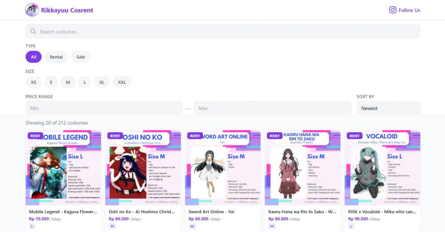Toggle the XXL size filter
Screen dimensions: 445x232
pyautogui.click(x=122, y=82)
